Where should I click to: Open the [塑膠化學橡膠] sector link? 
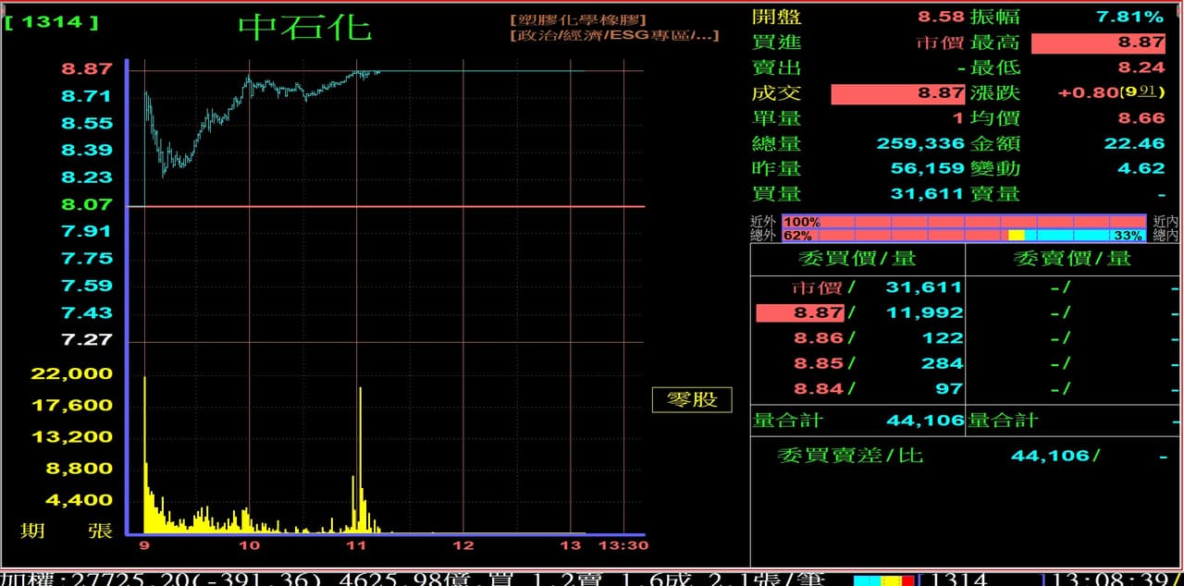578,19
